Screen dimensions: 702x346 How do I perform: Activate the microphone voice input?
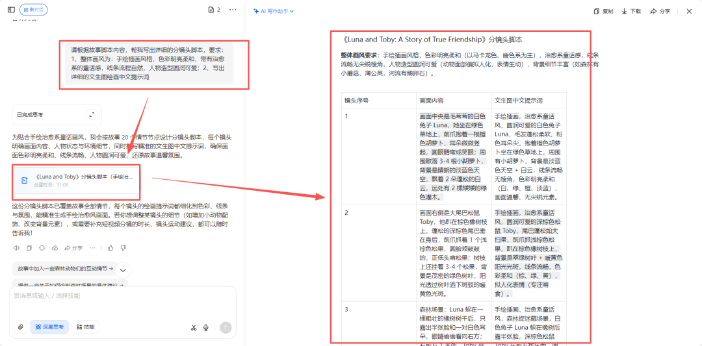point(206,327)
